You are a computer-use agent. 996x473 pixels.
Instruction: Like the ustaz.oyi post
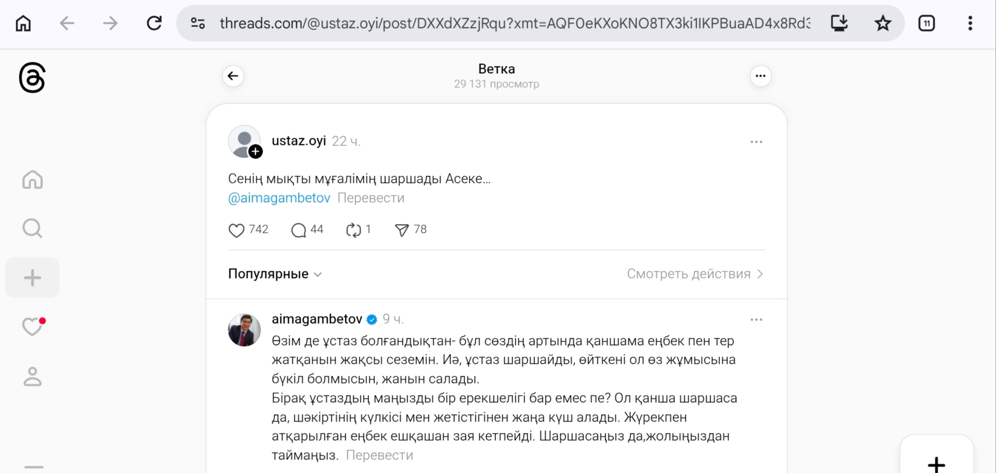(x=237, y=230)
